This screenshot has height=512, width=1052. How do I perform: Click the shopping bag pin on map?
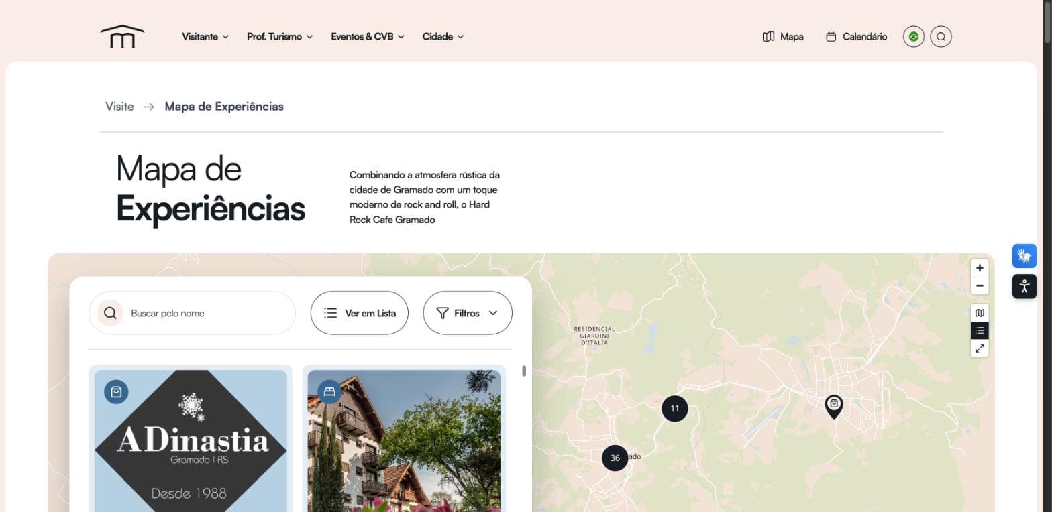[x=833, y=406]
